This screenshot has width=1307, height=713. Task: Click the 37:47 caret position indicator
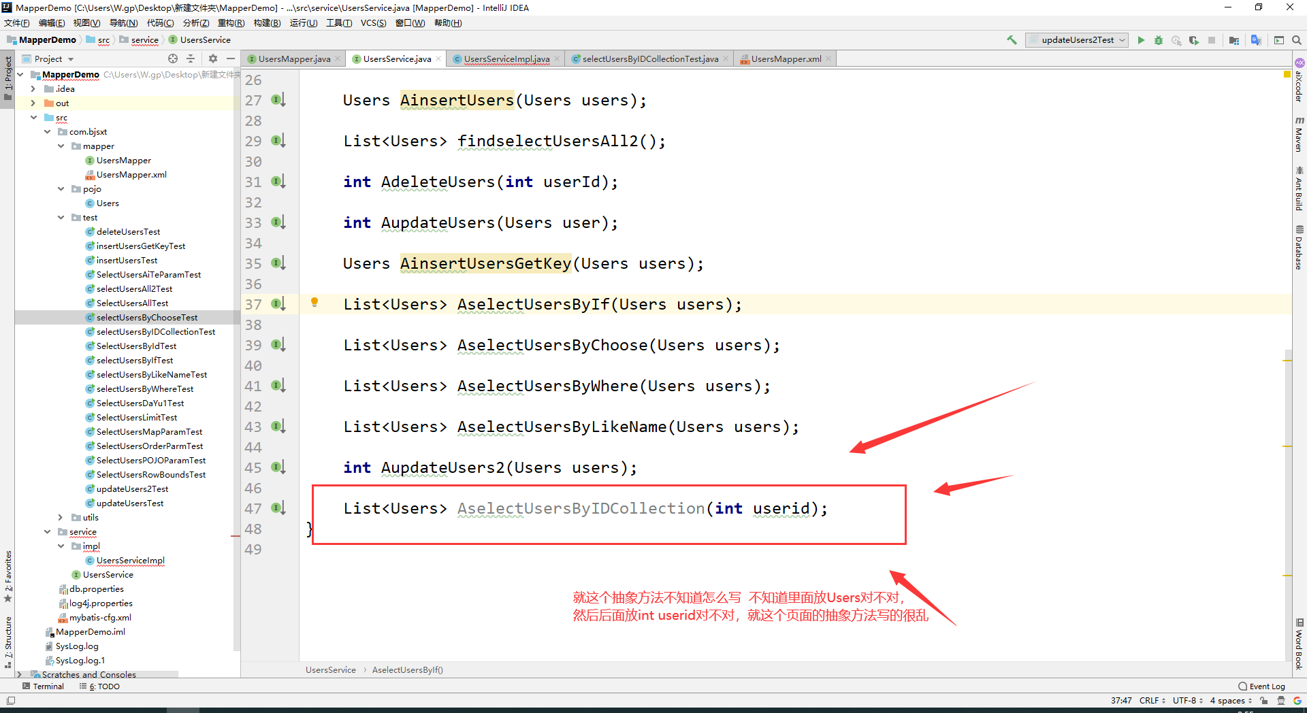pyautogui.click(x=1121, y=700)
